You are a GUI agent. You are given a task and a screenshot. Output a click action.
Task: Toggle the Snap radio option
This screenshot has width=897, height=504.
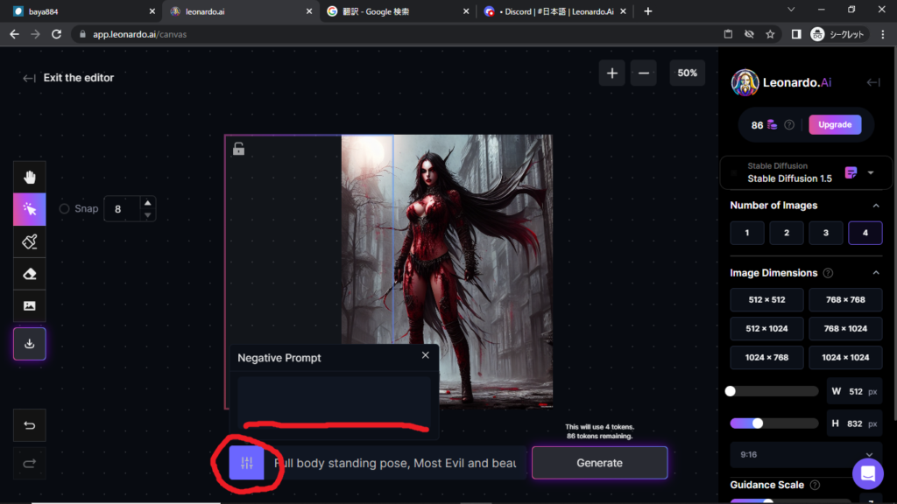tap(64, 209)
